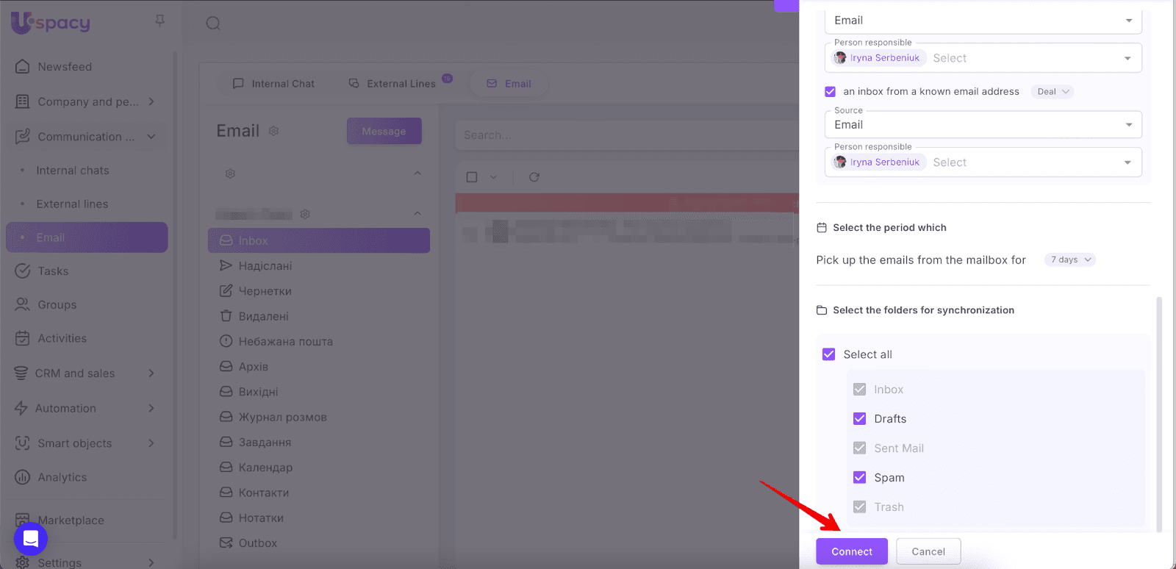Click the search magnifier icon
Viewport: 1176px width, 569px height.
(213, 24)
